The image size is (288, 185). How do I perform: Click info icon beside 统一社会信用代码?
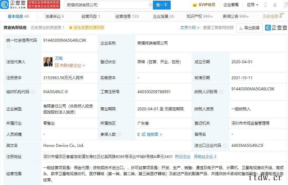(x=9, y=46)
